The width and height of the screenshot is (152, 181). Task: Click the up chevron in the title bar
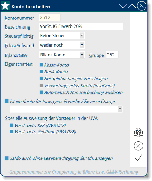click(x=132, y=6)
